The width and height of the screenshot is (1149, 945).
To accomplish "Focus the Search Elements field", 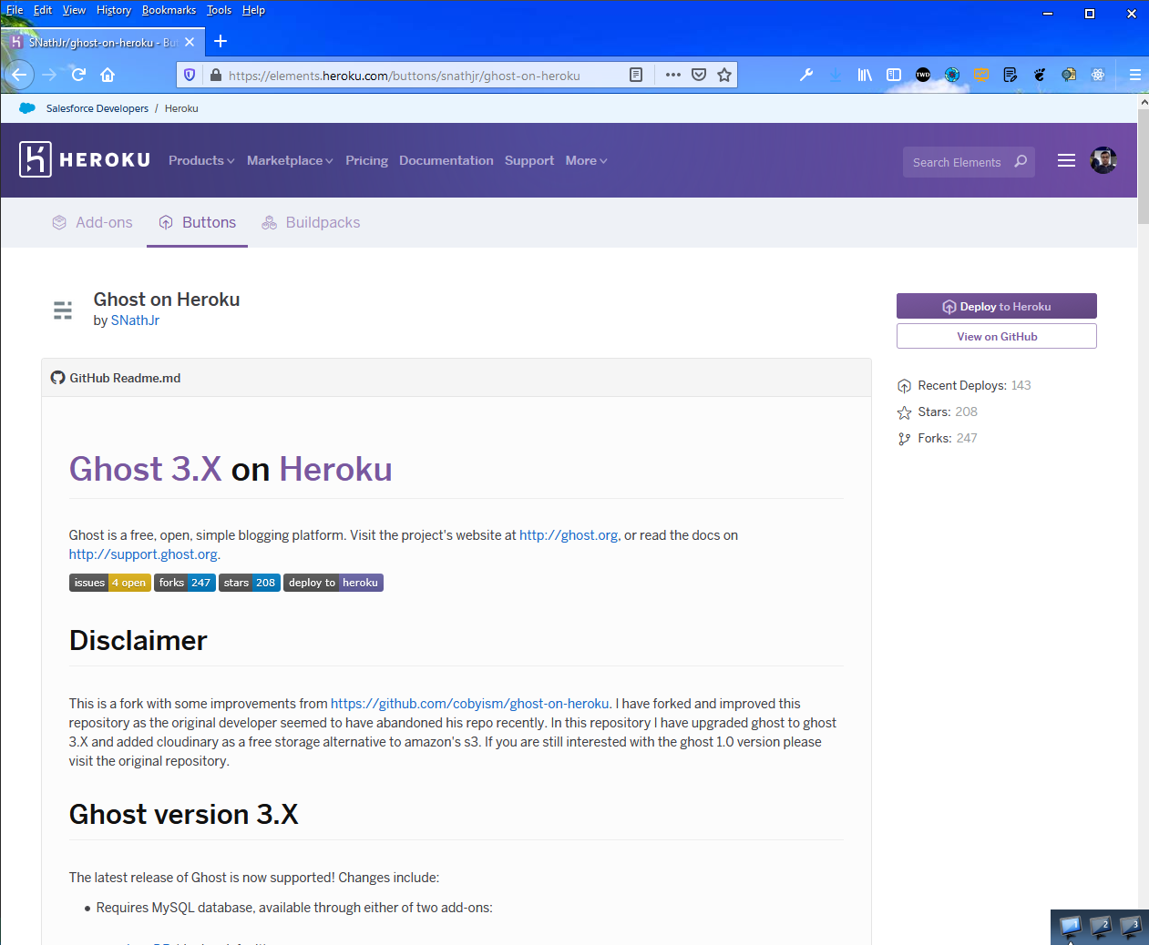I will [x=969, y=162].
